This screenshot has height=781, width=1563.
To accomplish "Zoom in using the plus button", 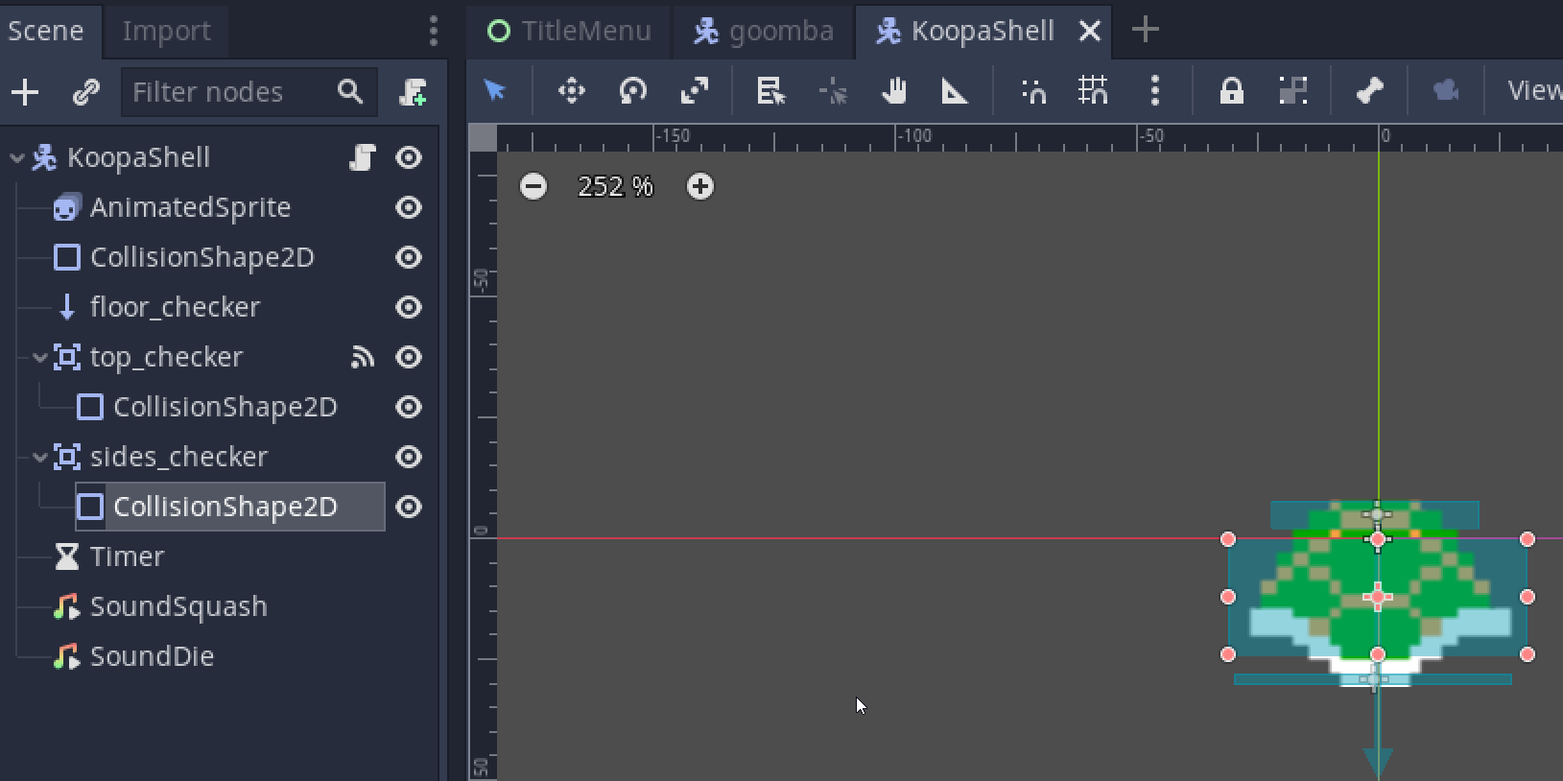I will pos(700,186).
